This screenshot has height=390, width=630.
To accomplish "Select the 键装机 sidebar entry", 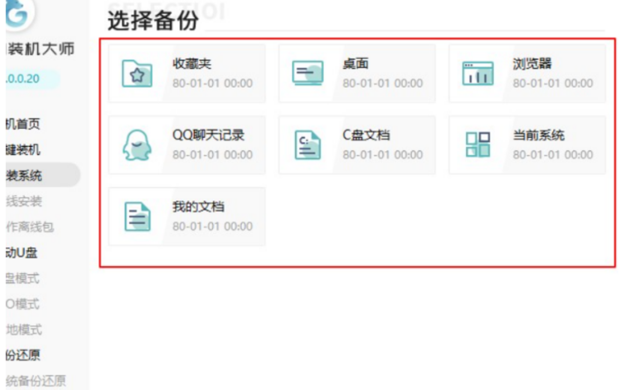I will tap(23, 150).
